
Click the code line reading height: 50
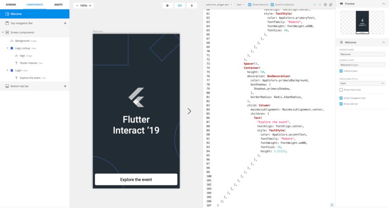tap(256, 72)
